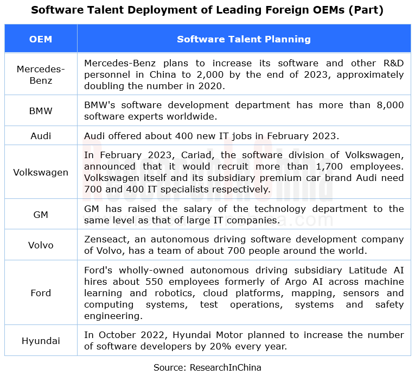Select the Zenseact description in Volvo row
415x375 pixels.
point(244,245)
